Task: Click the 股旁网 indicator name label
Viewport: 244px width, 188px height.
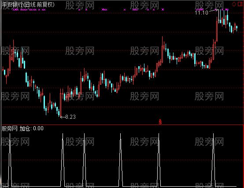Action: pyautogui.click(x=10, y=128)
